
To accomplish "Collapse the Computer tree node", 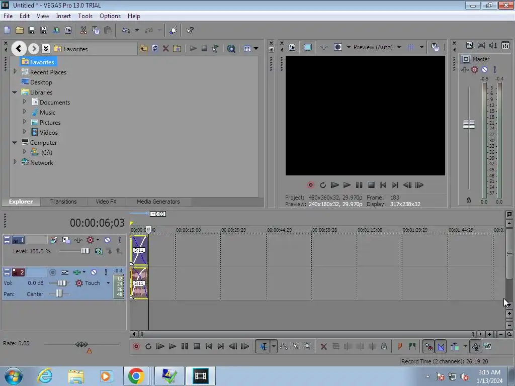I will pos(15,142).
